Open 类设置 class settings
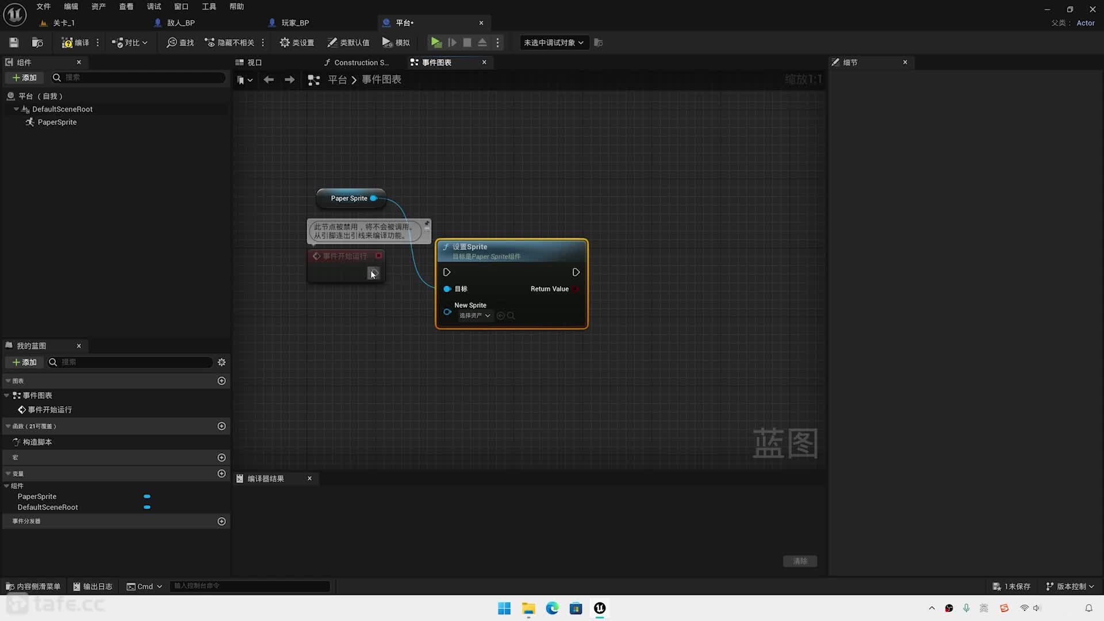 (x=297, y=43)
